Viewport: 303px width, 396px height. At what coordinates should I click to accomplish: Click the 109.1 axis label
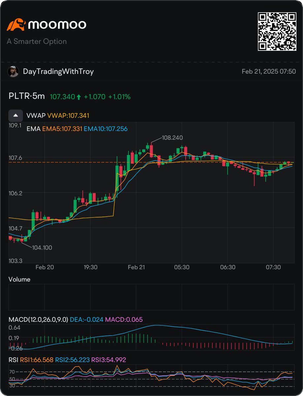[x=16, y=126]
